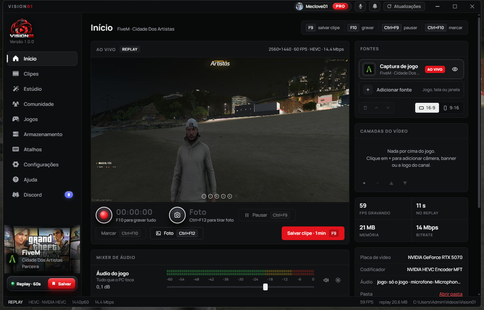Toggle the microphone icon in title bar
Screen dimensions: 484x310
tap(360, 6)
